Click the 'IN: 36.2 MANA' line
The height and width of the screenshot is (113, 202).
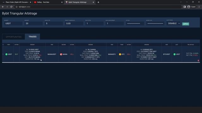tap(91, 50)
